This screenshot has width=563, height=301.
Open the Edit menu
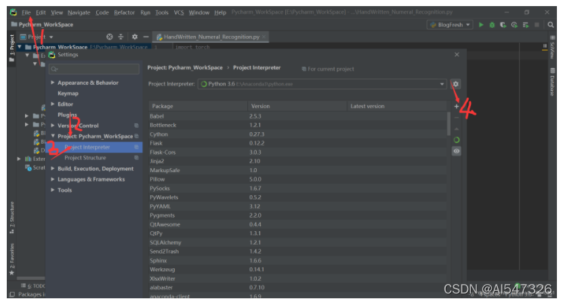point(41,13)
